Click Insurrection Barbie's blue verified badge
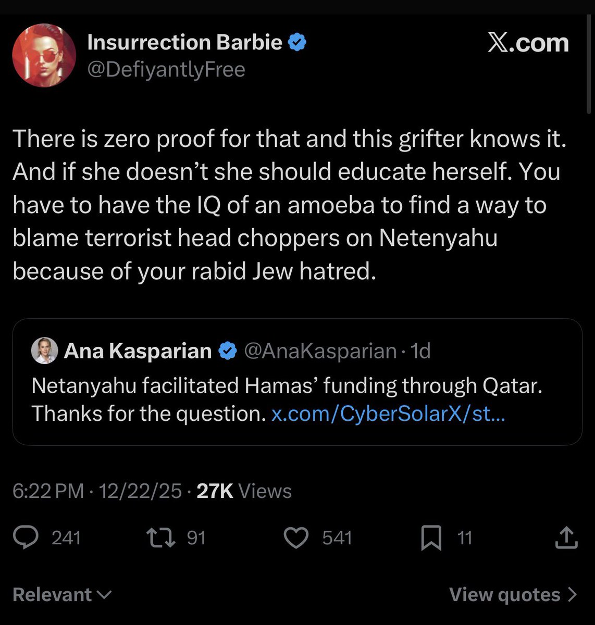Screen dimensions: 595x625 pos(297,43)
